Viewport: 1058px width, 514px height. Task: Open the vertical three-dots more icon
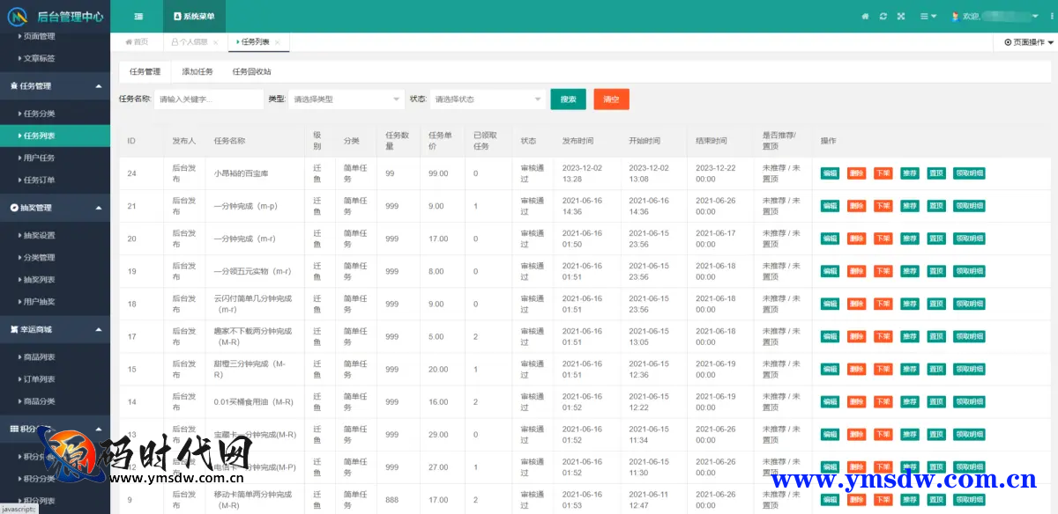click(1051, 16)
